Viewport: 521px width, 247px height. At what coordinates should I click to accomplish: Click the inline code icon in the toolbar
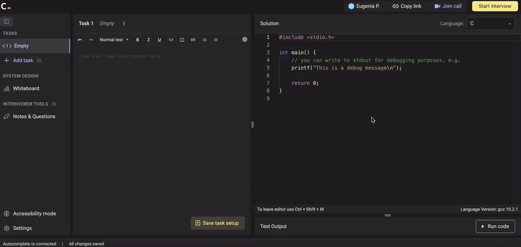click(x=171, y=40)
